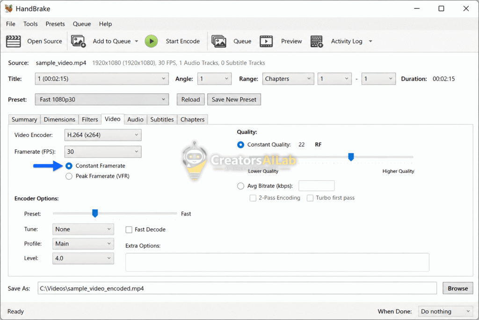
Task: Open the Presets menu
Action: coord(55,24)
